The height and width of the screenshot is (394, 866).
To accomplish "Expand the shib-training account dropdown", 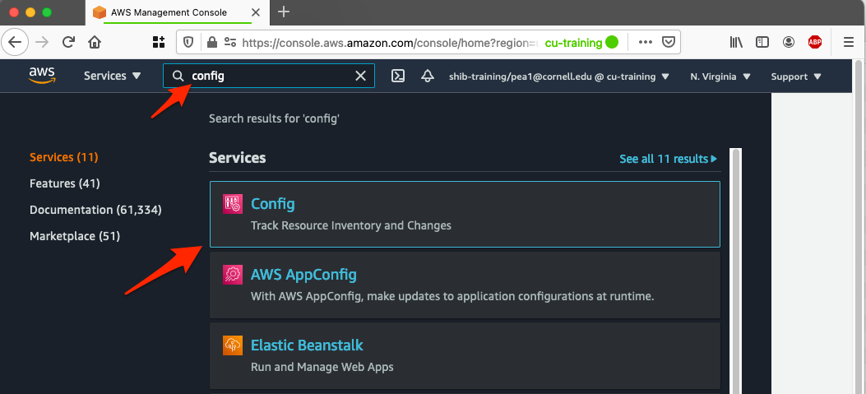I will [559, 76].
